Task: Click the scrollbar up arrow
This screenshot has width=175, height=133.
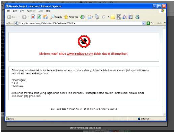Action: pos(164,27)
